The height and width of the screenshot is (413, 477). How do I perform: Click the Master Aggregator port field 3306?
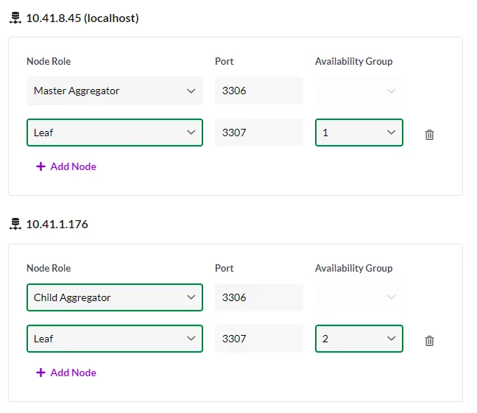click(259, 91)
